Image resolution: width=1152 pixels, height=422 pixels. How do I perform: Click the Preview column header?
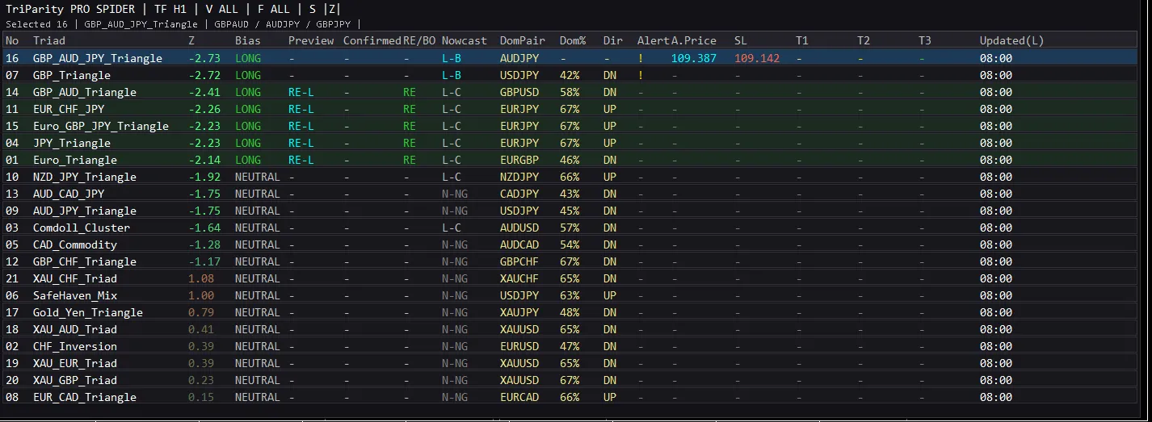311,40
